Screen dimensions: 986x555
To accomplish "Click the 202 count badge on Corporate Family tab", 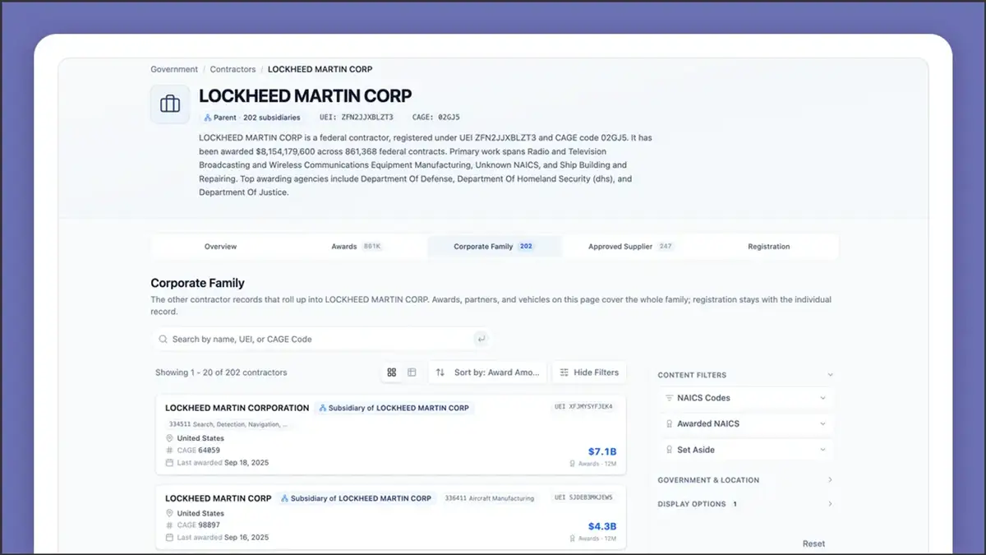I will (x=526, y=247).
